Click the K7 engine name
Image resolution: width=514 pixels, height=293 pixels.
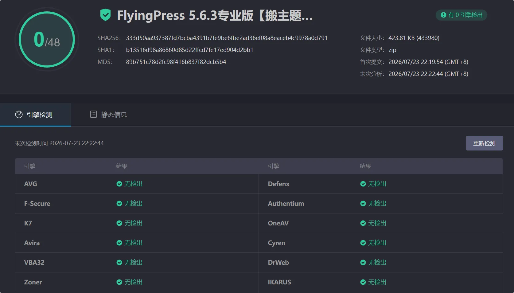point(28,223)
